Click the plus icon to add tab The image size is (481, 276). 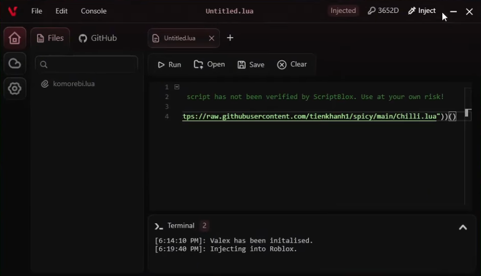230,38
